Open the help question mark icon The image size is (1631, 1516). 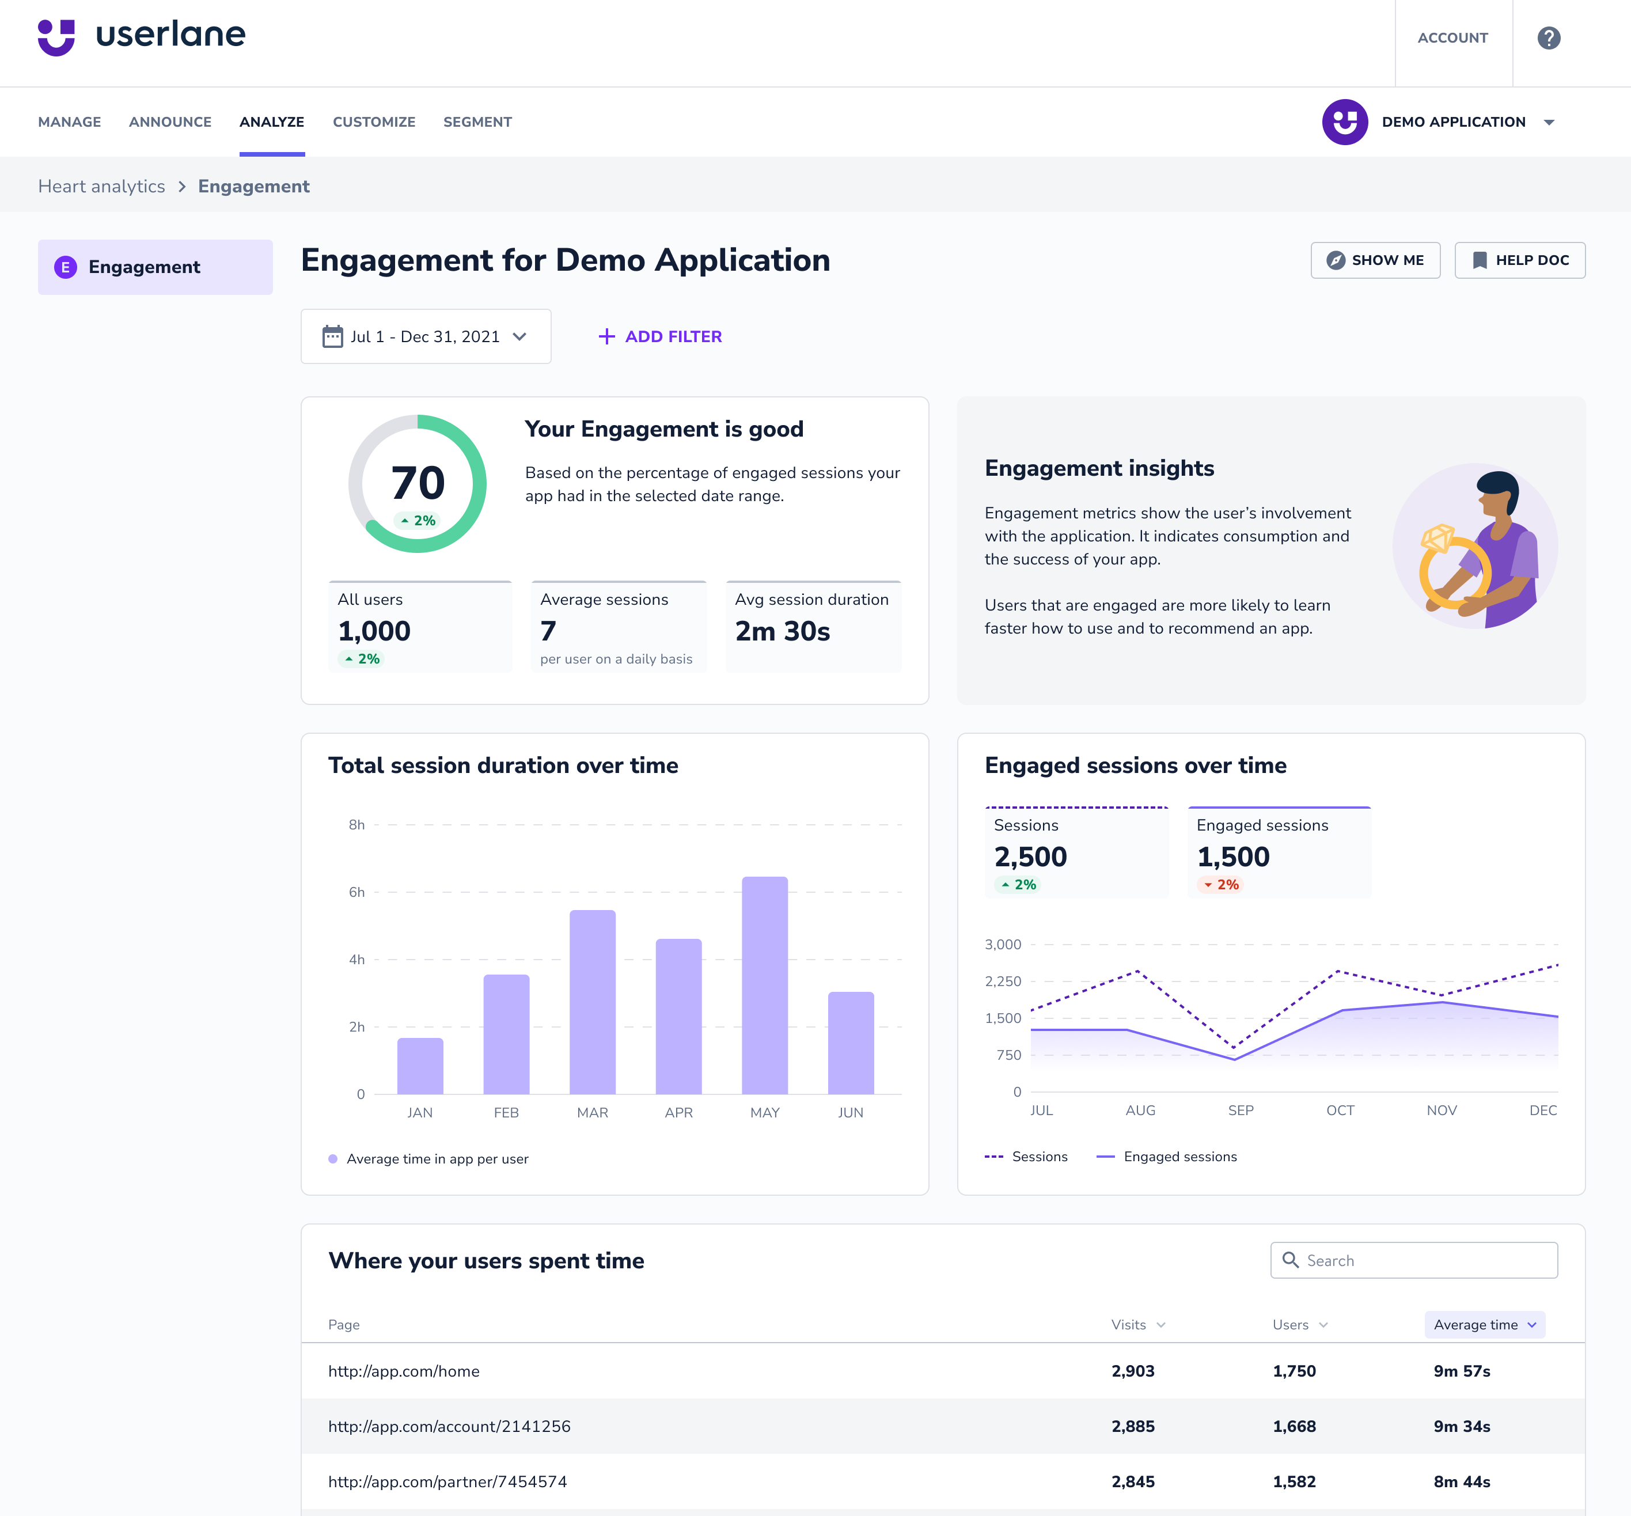point(1548,38)
